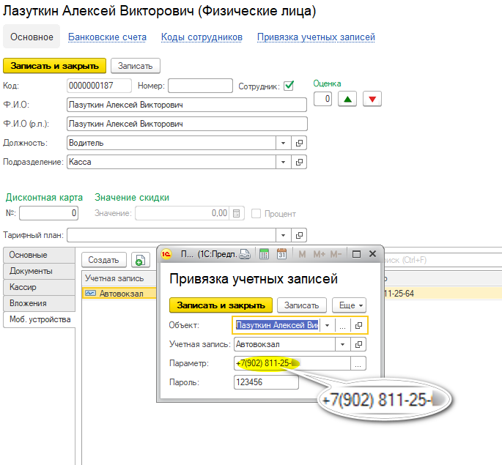
Task: Switch to the Банковские счета tab
Action: click(107, 37)
